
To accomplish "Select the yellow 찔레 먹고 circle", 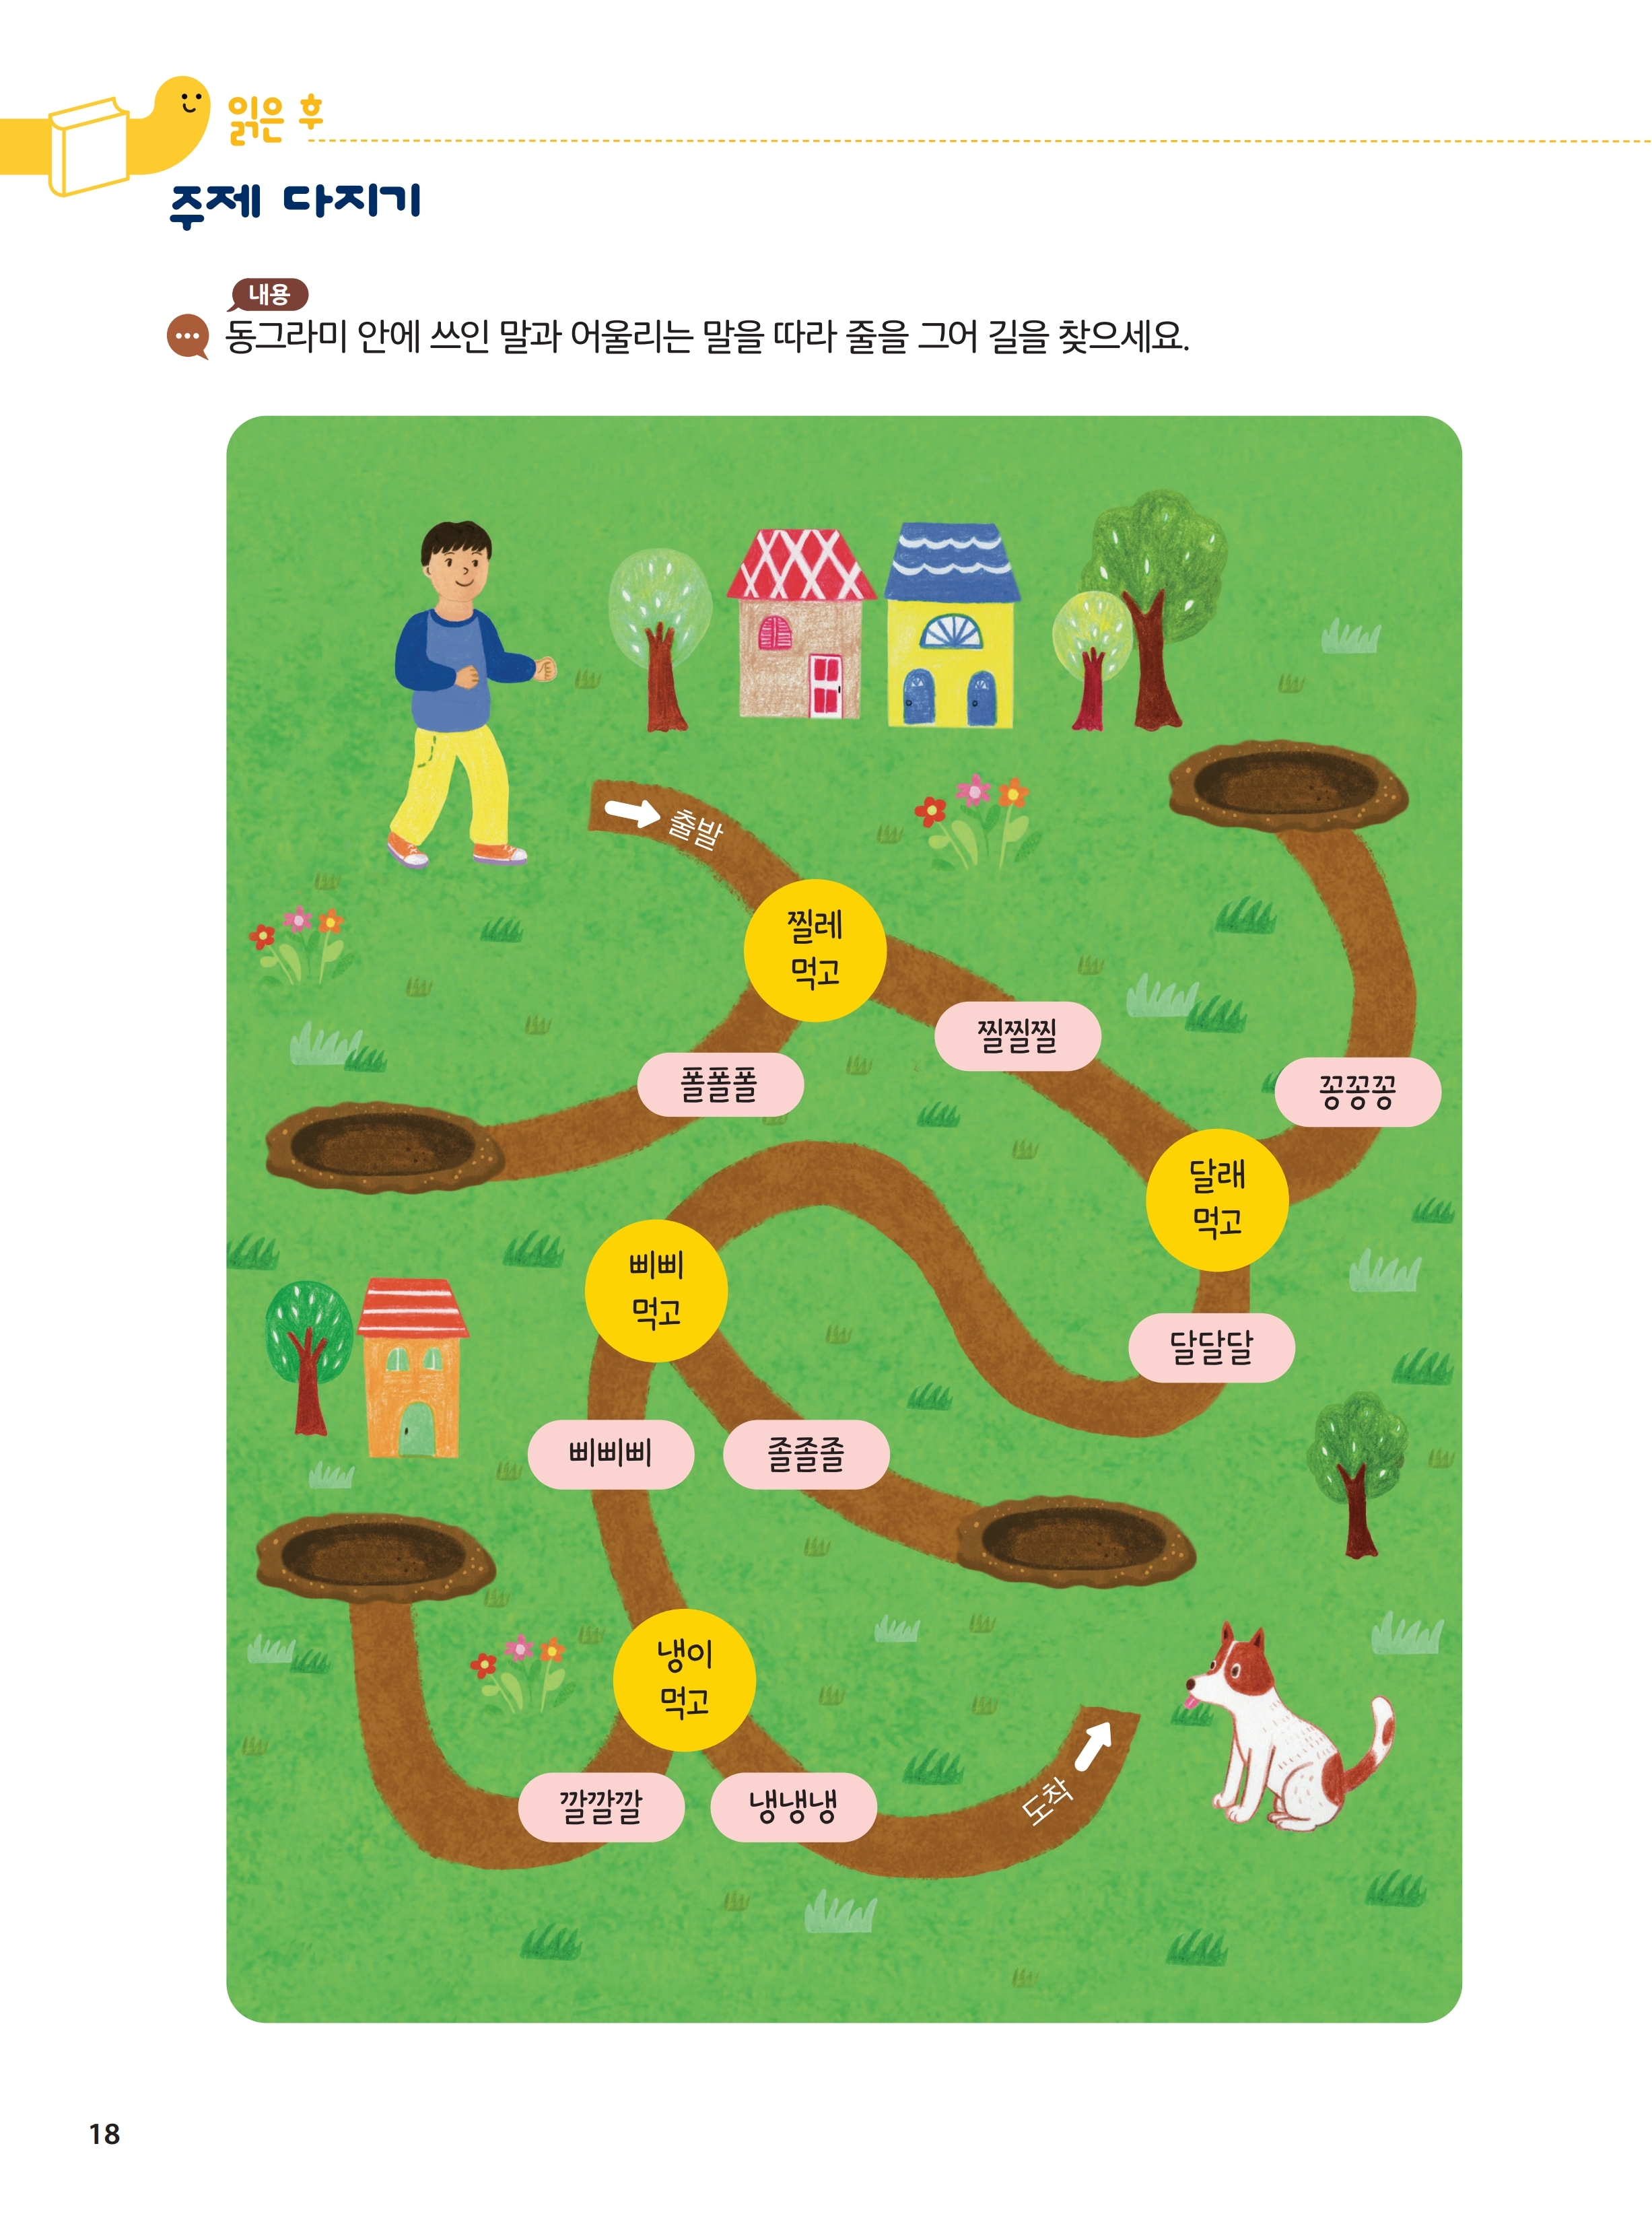I will [x=815, y=950].
